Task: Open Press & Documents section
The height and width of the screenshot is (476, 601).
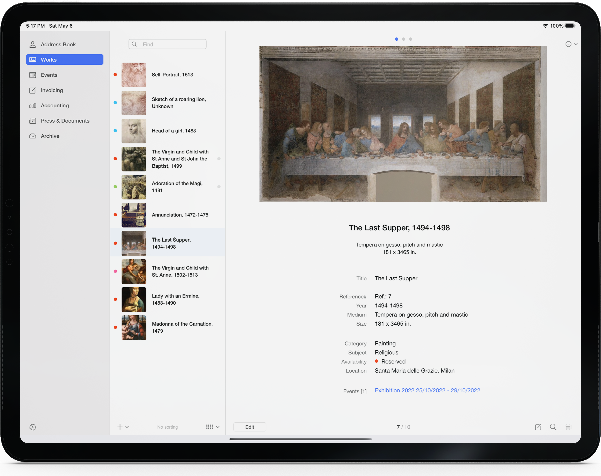Action: coord(65,121)
